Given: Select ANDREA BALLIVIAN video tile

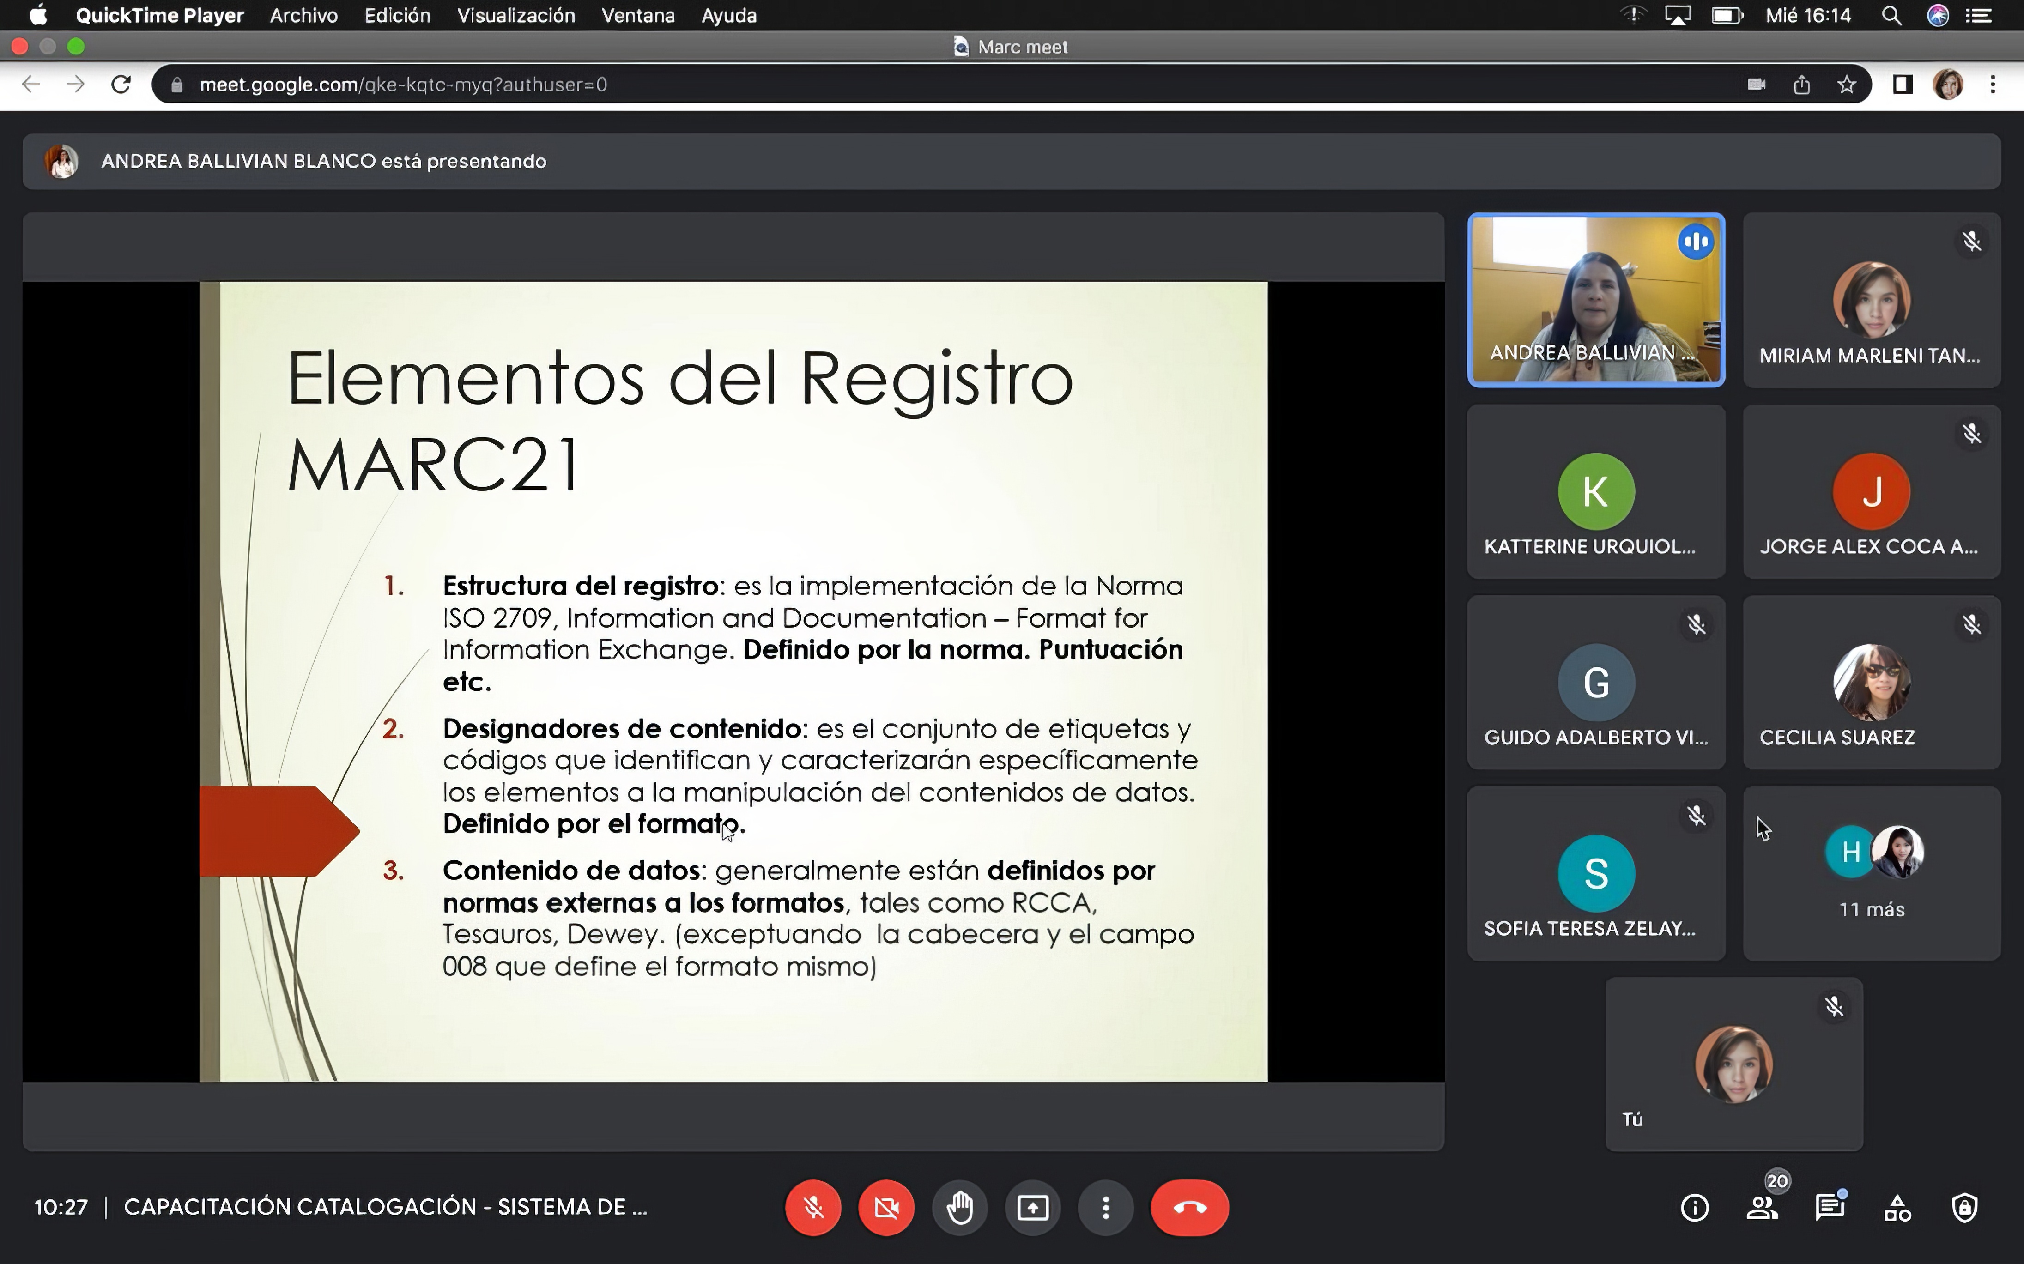Looking at the screenshot, I should 1596,300.
